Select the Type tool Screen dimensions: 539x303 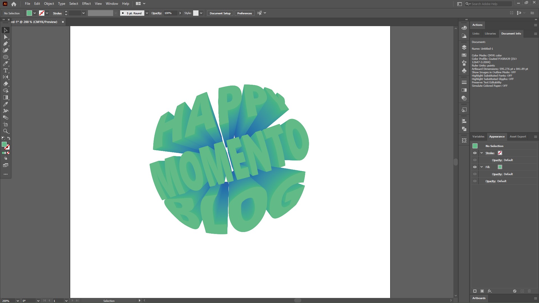(6, 70)
